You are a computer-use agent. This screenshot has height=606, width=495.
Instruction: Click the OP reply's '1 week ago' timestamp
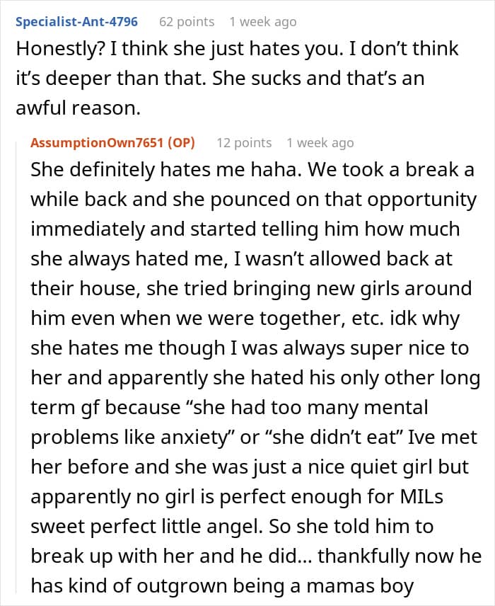(x=320, y=142)
